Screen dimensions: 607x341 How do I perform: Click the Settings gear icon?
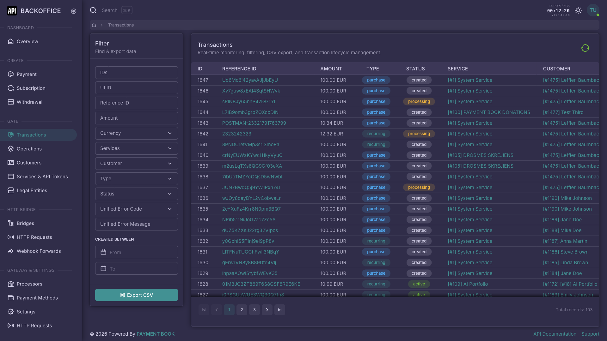click(x=11, y=312)
